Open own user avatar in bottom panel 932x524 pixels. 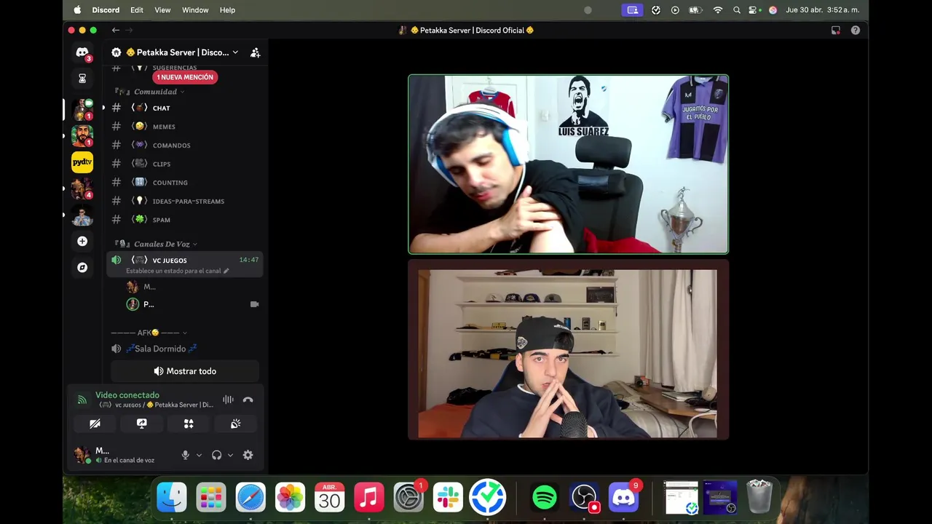point(82,455)
